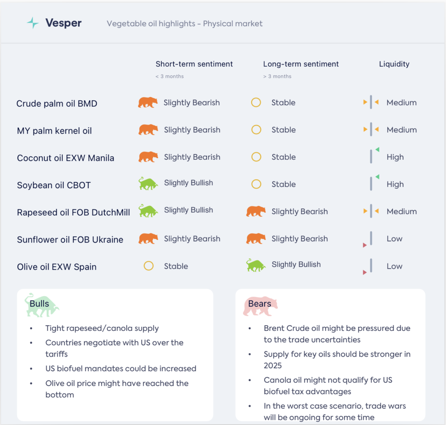This screenshot has height=425, width=446.
Task: Click the liquidity gauge for Crude palm oil
Action: [x=371, y=103]
